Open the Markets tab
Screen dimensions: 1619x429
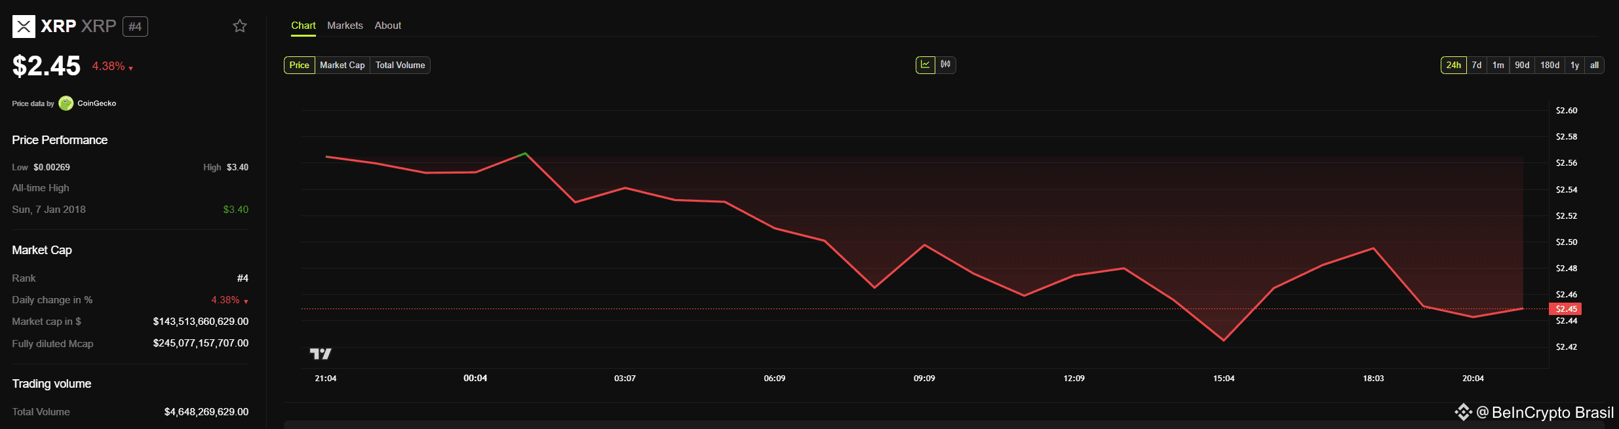[x=345, y=26]
